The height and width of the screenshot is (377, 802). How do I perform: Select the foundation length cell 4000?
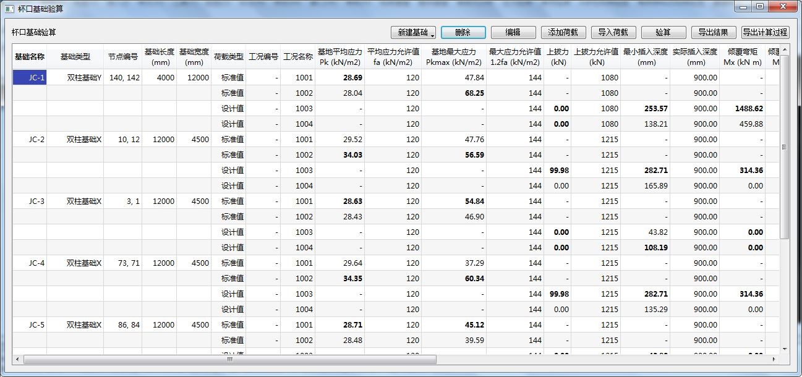[159, 78]
